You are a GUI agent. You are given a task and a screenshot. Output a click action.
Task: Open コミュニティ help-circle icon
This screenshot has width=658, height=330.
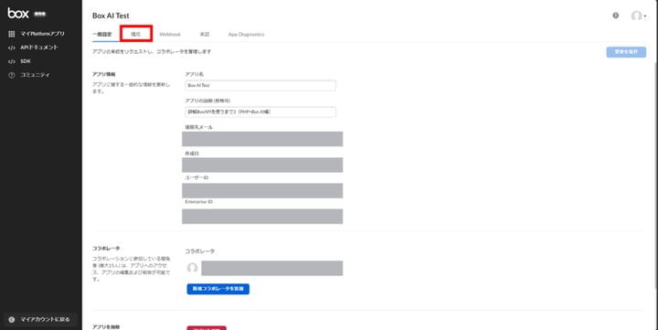[x=12, y=75]
